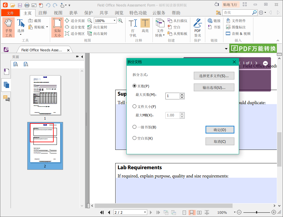Select the 一级书签(B) option
283x217 pixels.
point(134,127)
